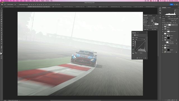Viewport: 179px width, 101px height.
Task: Pick the black point eyedropper in Curves
Action: pyautogui.click(x=133, y=42)
